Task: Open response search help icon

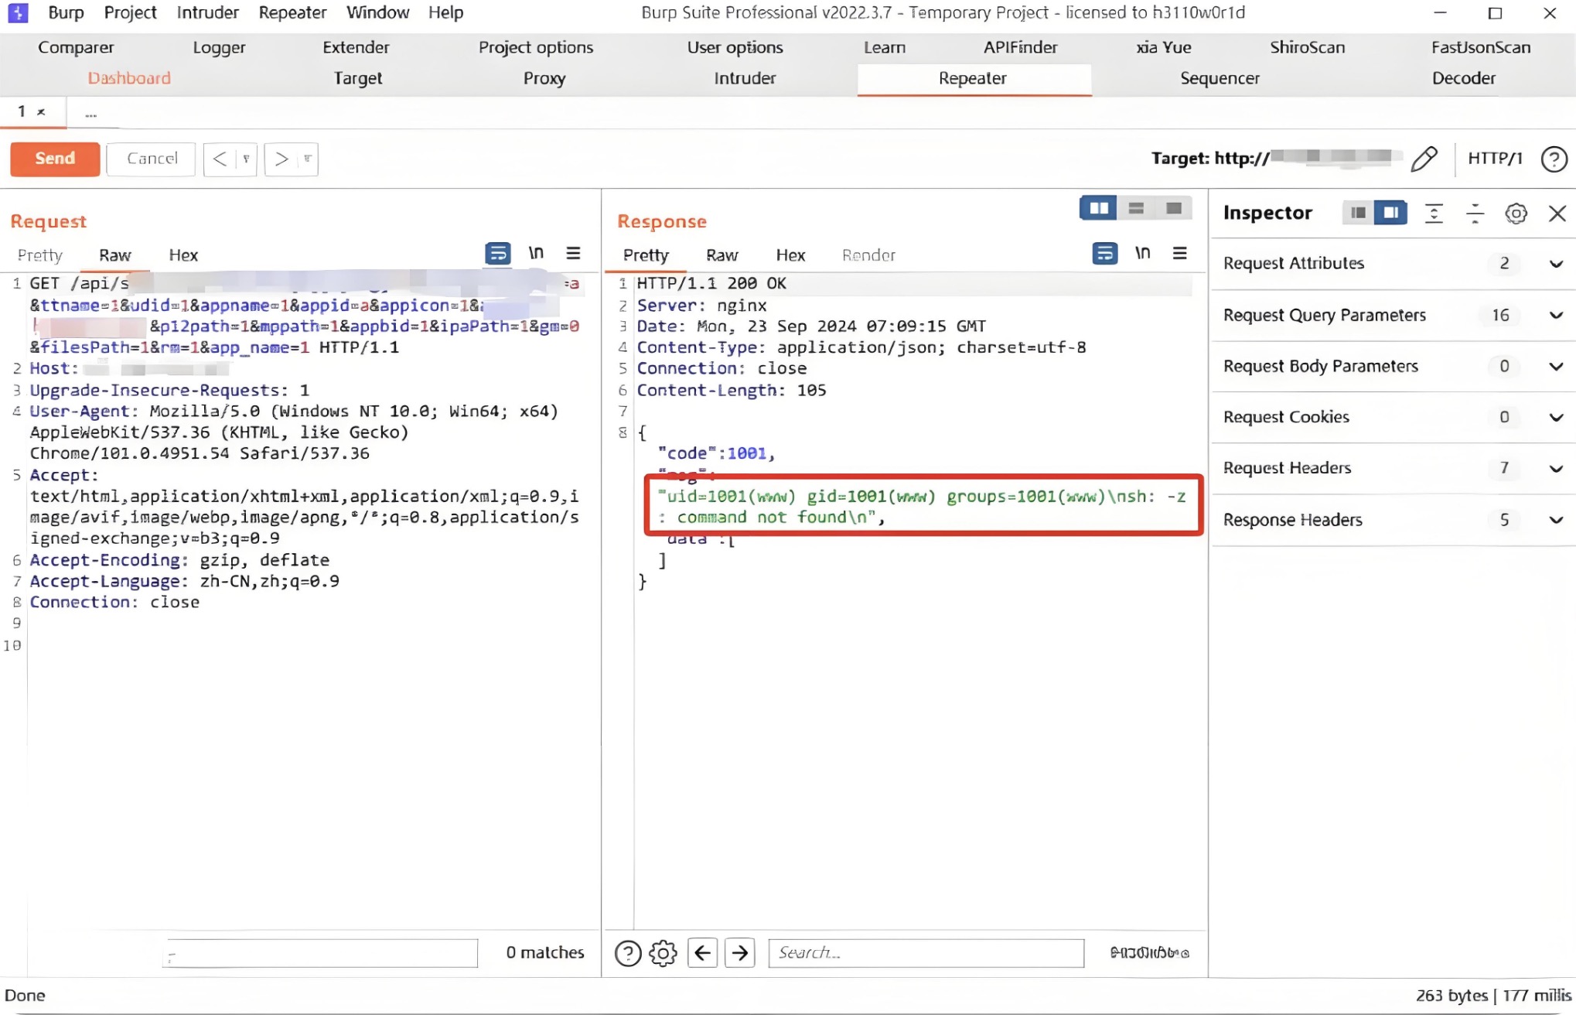Action: coord(628,953)
